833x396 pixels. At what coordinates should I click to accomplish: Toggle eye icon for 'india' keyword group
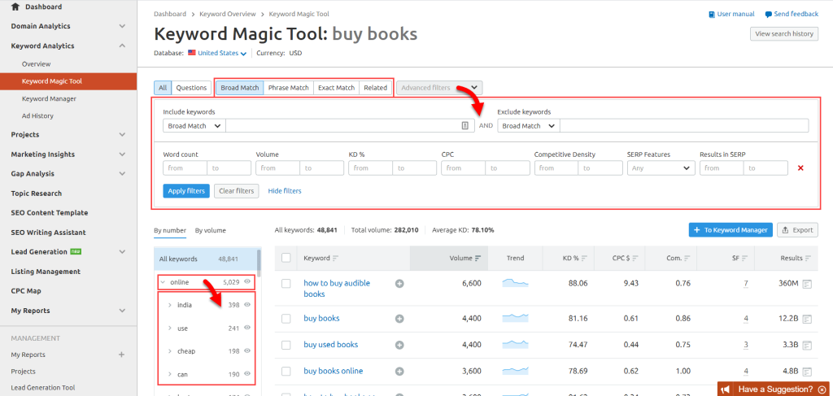click(247, 305)
